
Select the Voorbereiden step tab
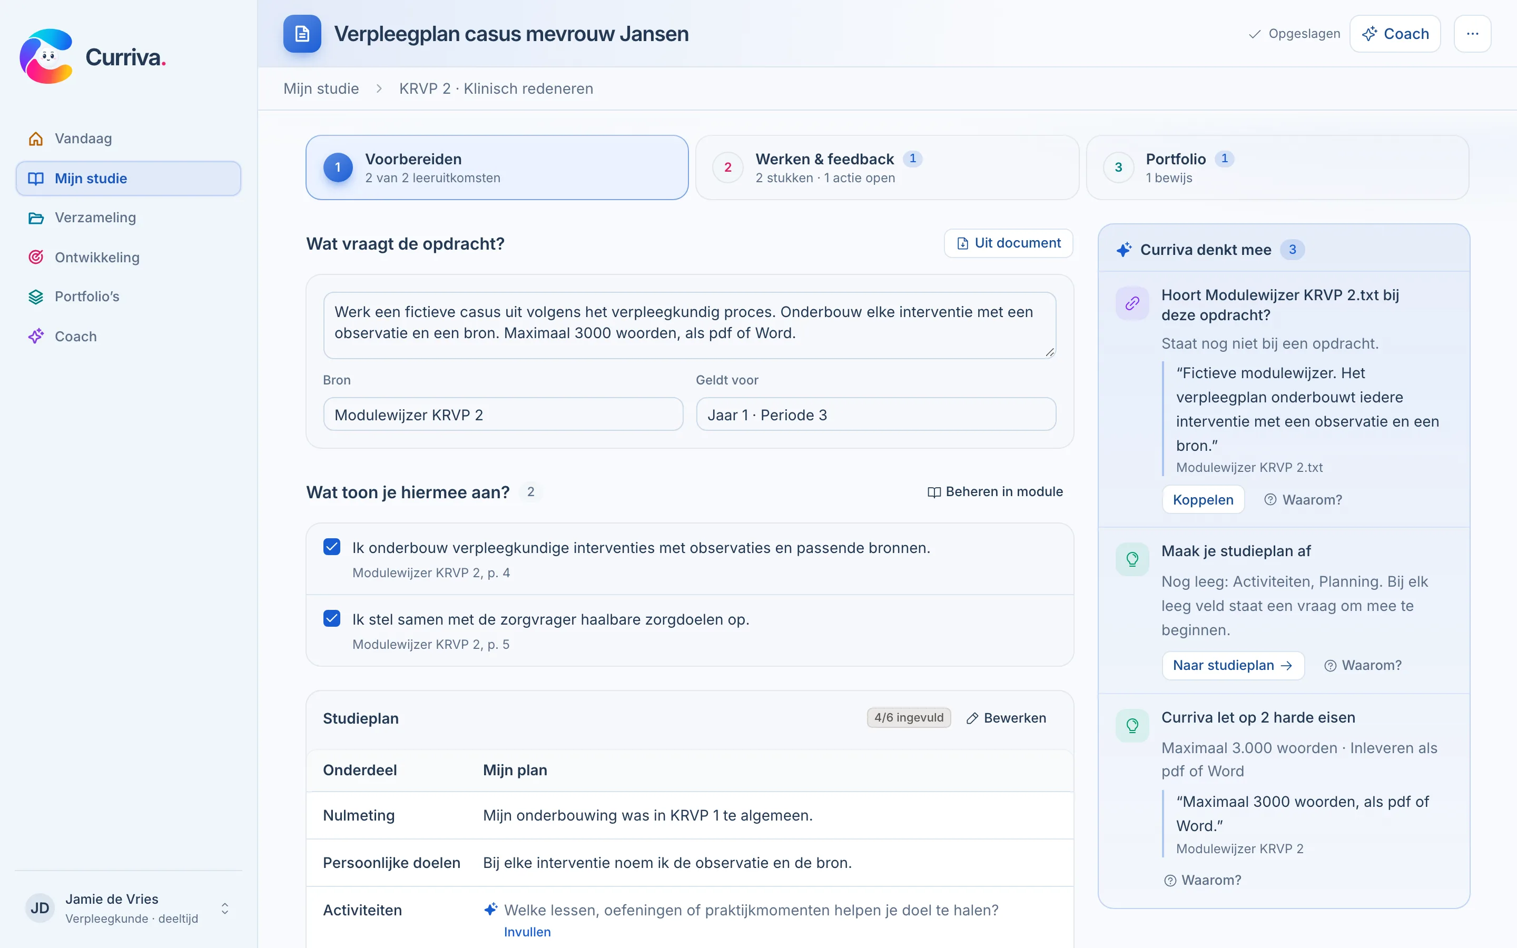pyautogui.click(x=497, y=167)
